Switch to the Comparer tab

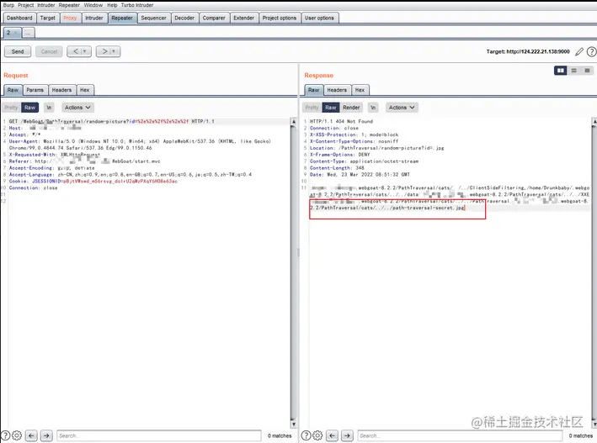(x=214, y=18)
